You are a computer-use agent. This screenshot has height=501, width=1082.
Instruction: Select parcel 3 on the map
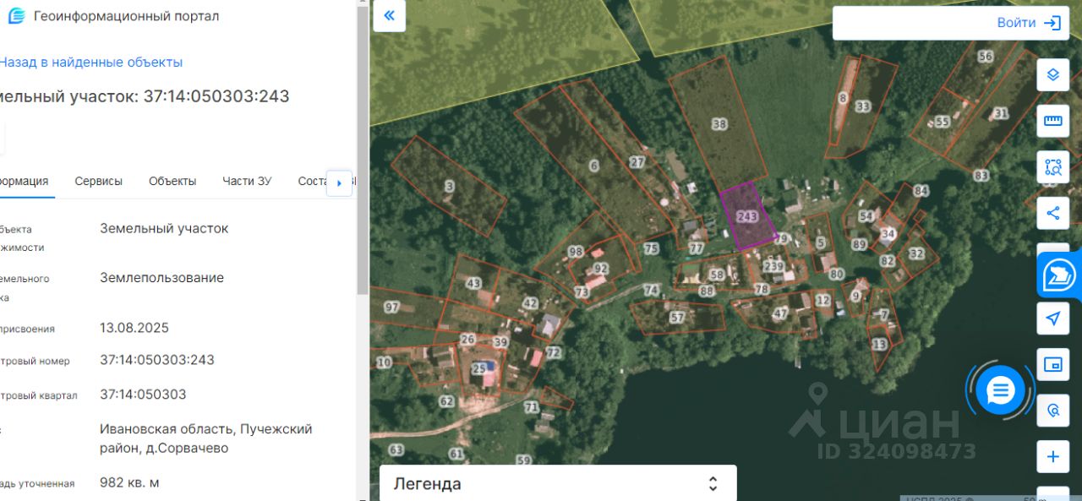(449, 186)
